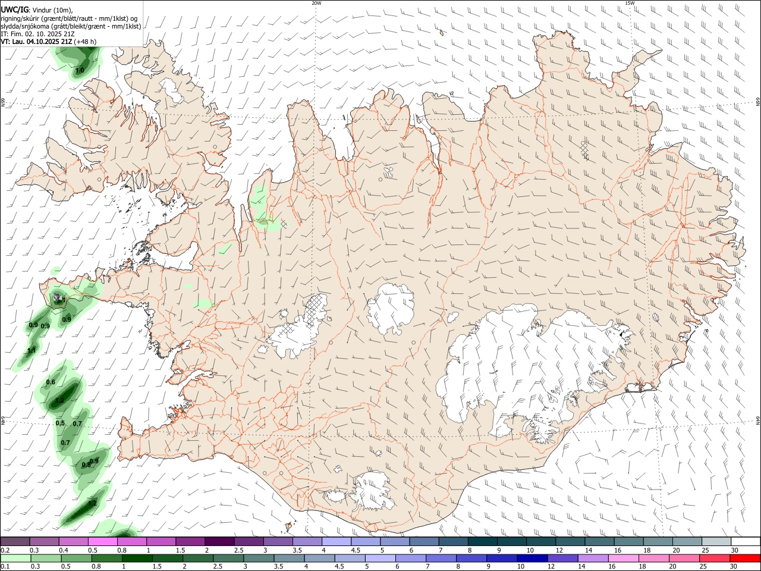Click the 'rigning/skúrir' legend description line
The height and width of the screenshot is (571, 761).
tap(69, 18)
